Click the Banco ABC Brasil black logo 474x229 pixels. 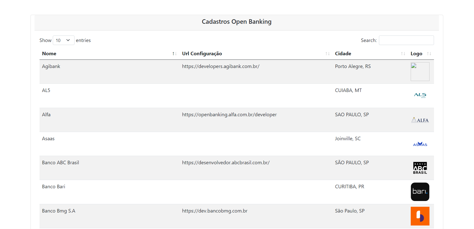click(420, 167)
